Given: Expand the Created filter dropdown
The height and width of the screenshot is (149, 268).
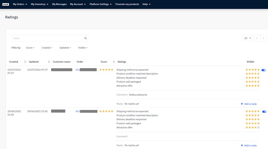Looking at the screenshot, I should pyautogui.click(x=47, y=48).
